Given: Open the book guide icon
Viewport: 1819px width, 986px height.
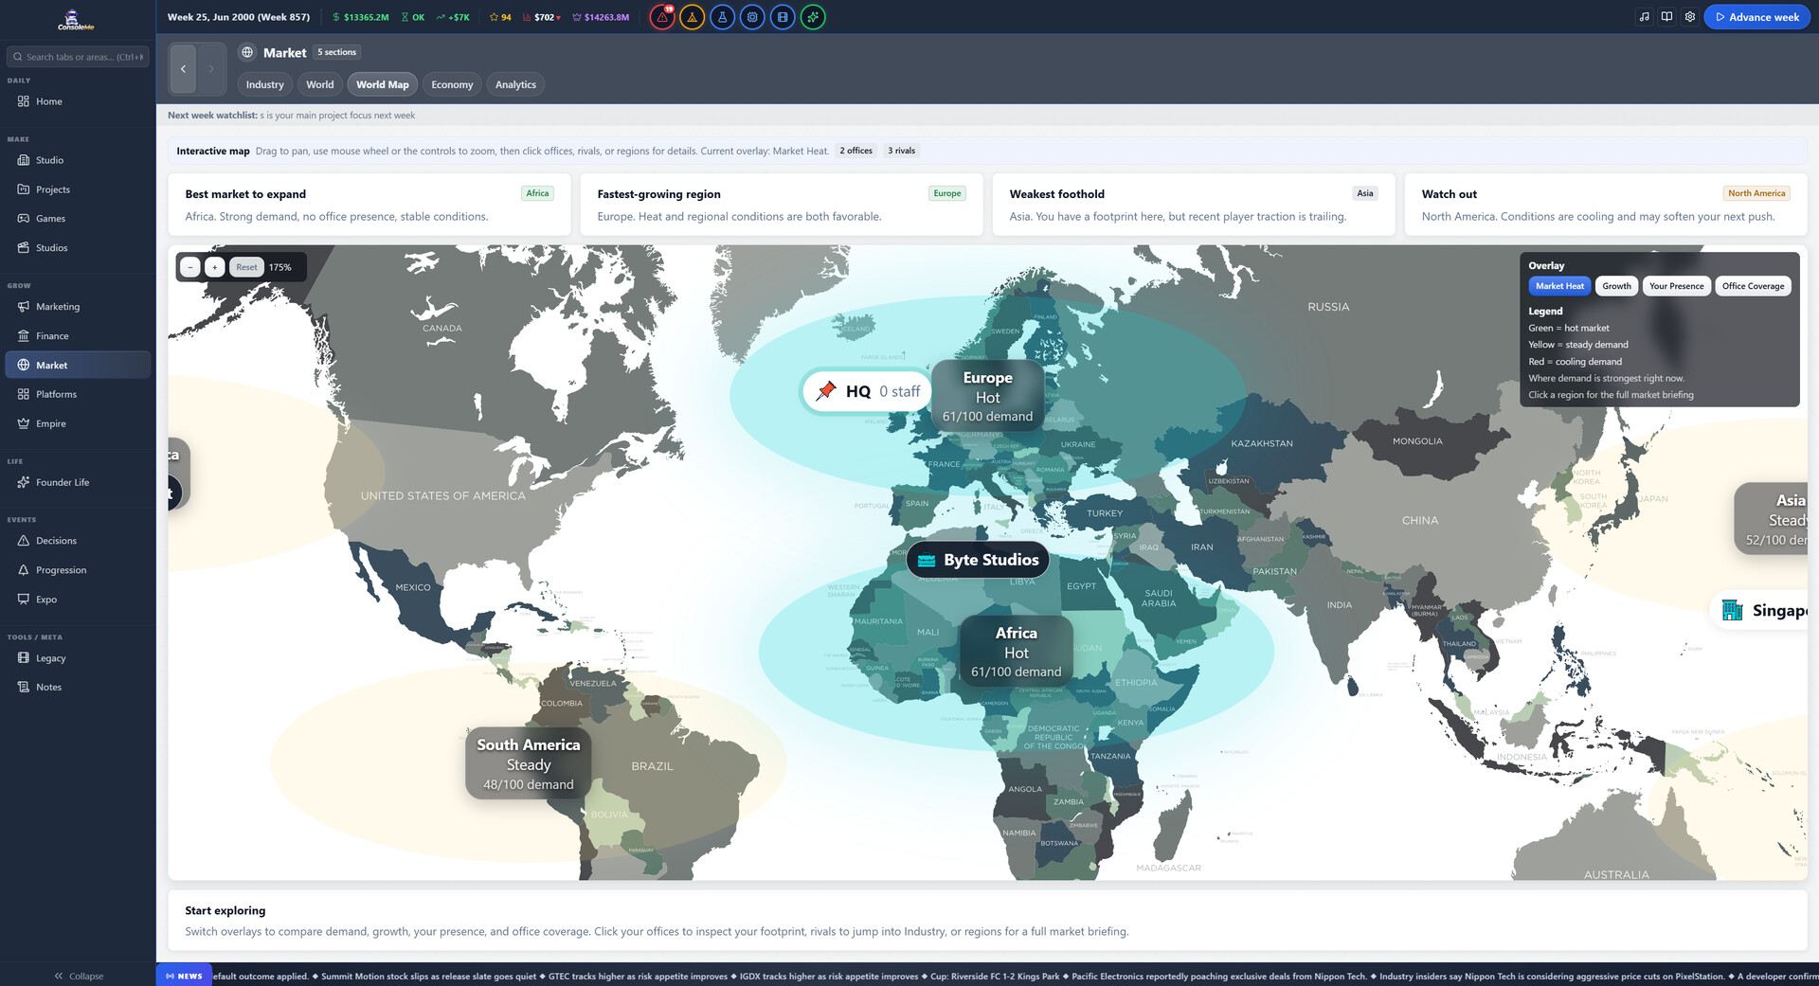Looking at the screenshot, I should tap(1666, 17).
